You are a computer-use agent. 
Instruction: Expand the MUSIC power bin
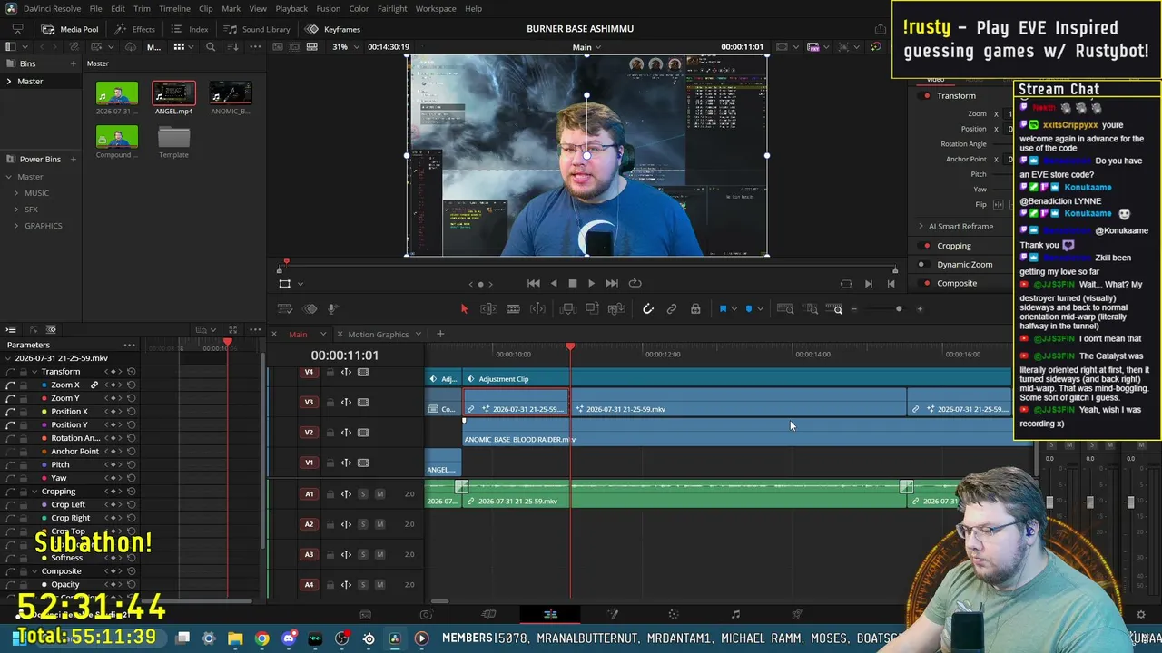pos(16,193)
